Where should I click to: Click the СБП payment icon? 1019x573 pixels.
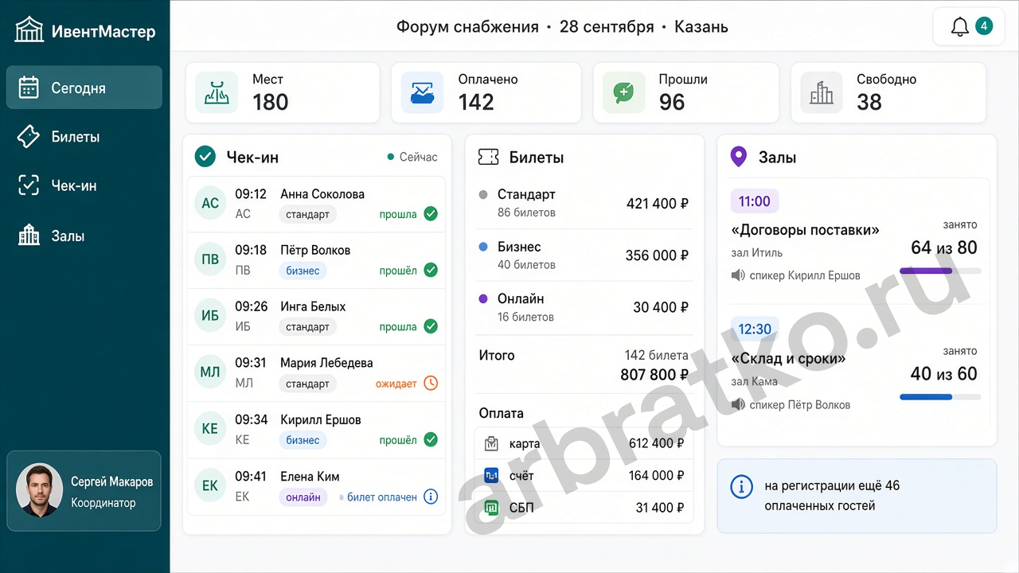[x=492, y=508]
